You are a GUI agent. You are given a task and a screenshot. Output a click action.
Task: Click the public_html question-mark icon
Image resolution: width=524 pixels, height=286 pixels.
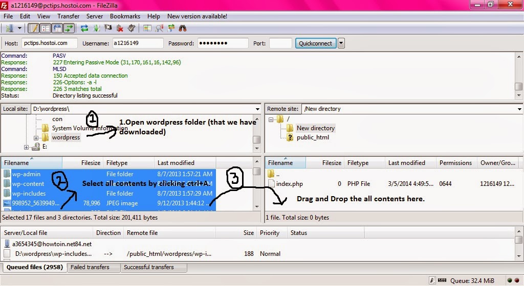290,137
